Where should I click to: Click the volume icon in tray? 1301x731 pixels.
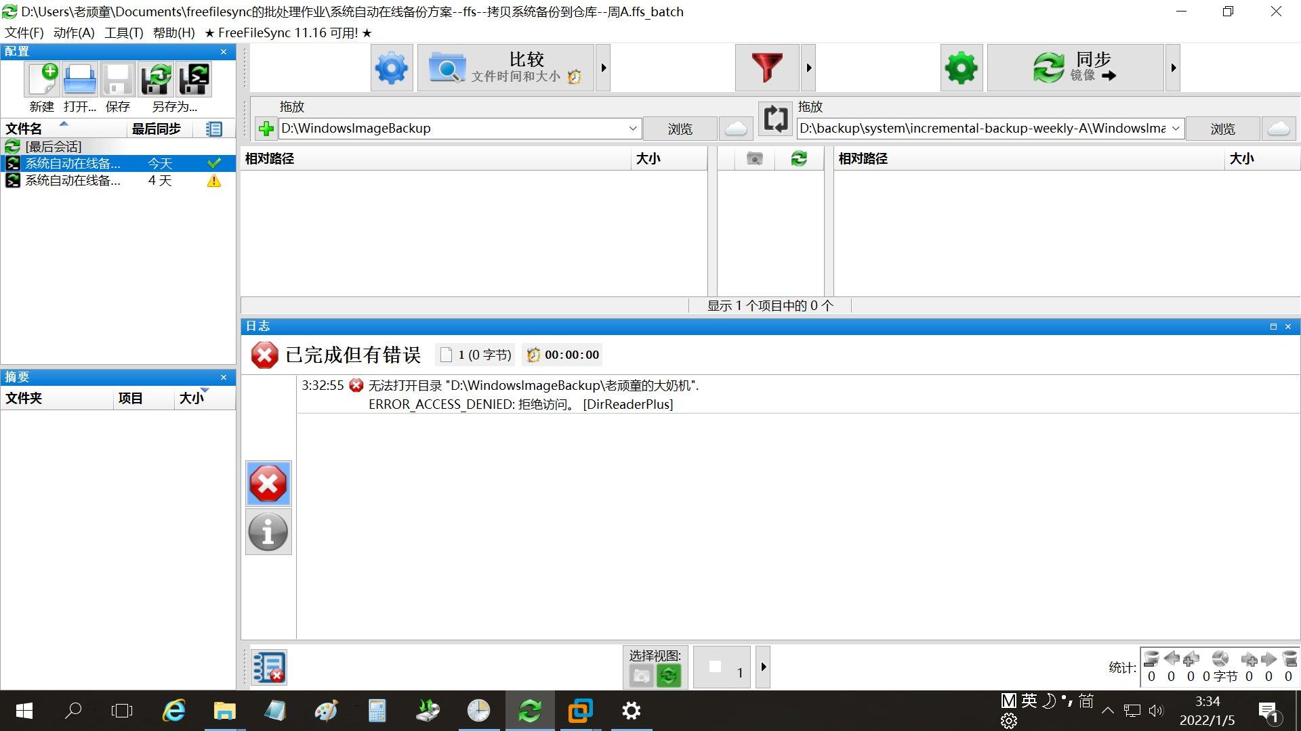pos(1156,711)
